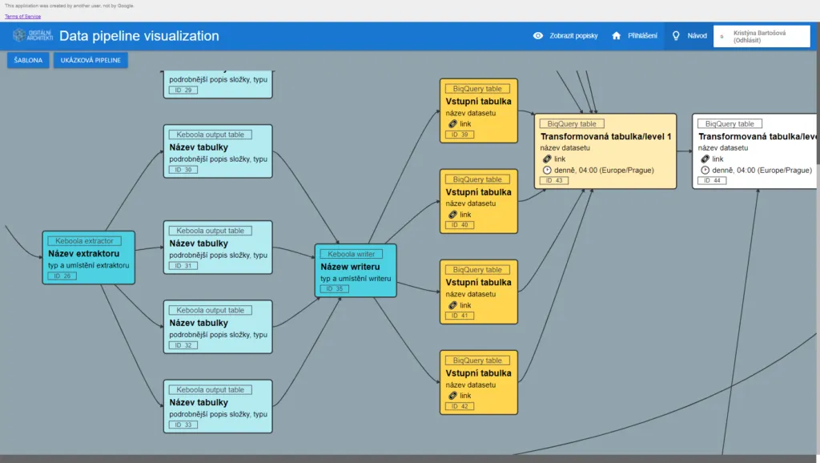820x463 pixels.
Task: Click Vstupní tabulka title in ID 41
Action: coord(479,283)
